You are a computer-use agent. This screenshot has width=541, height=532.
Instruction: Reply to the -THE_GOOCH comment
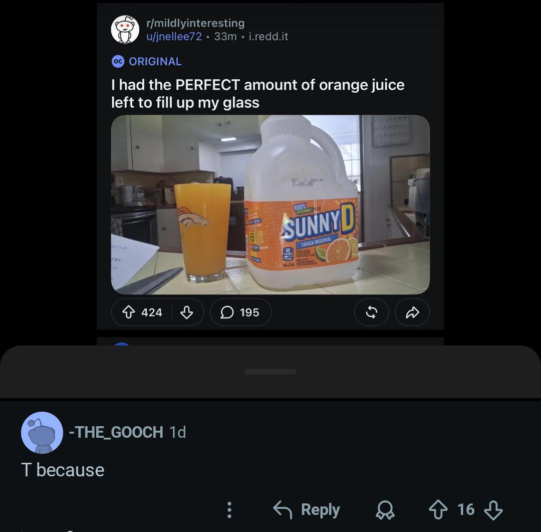tap(307, 509)
